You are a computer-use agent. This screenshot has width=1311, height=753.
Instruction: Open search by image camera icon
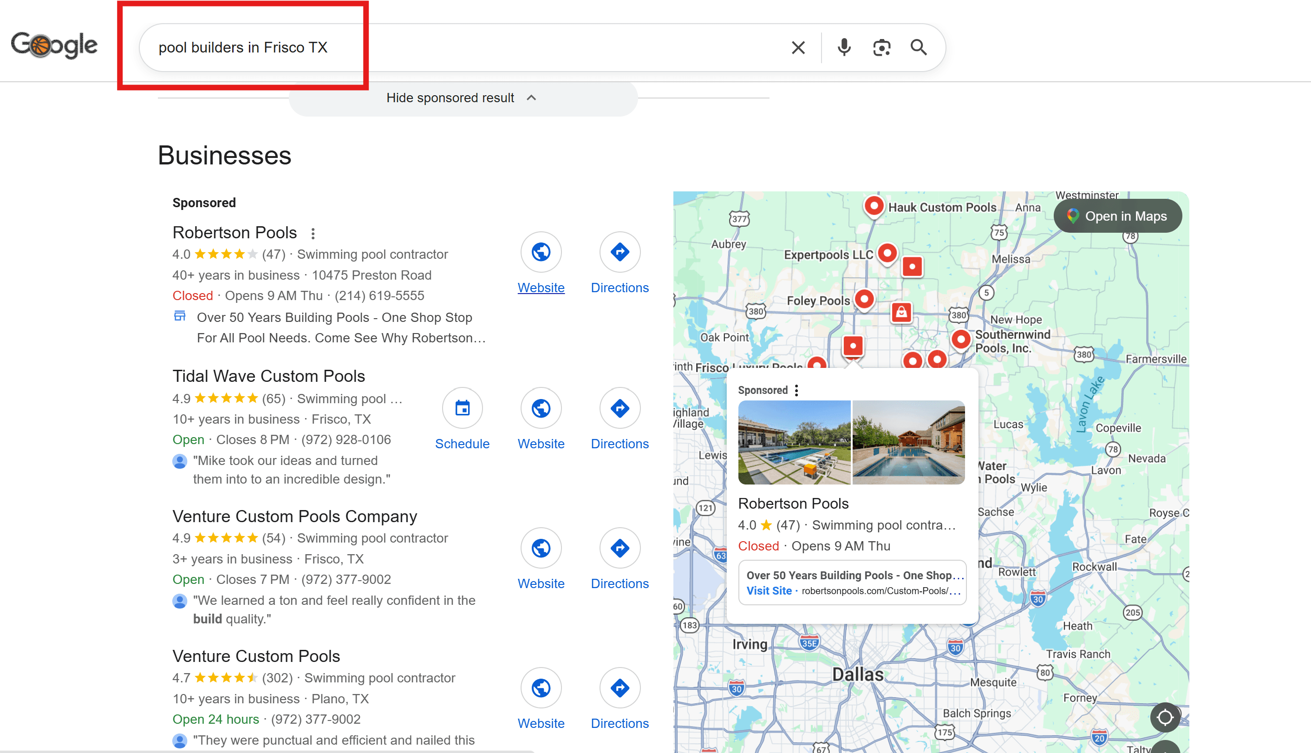(881, 47)
